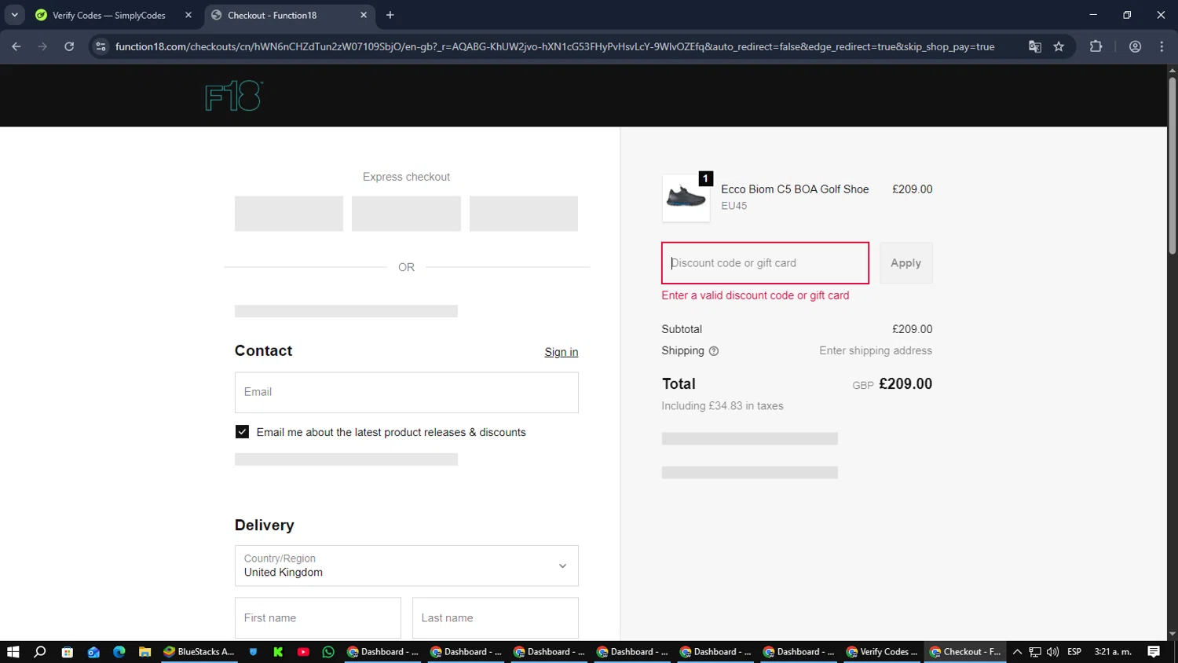Switch to Checkout - F... Chrome taskbar window
Image resolution: width=1178 pixels, height=663 pixels.
pos(965,652)
